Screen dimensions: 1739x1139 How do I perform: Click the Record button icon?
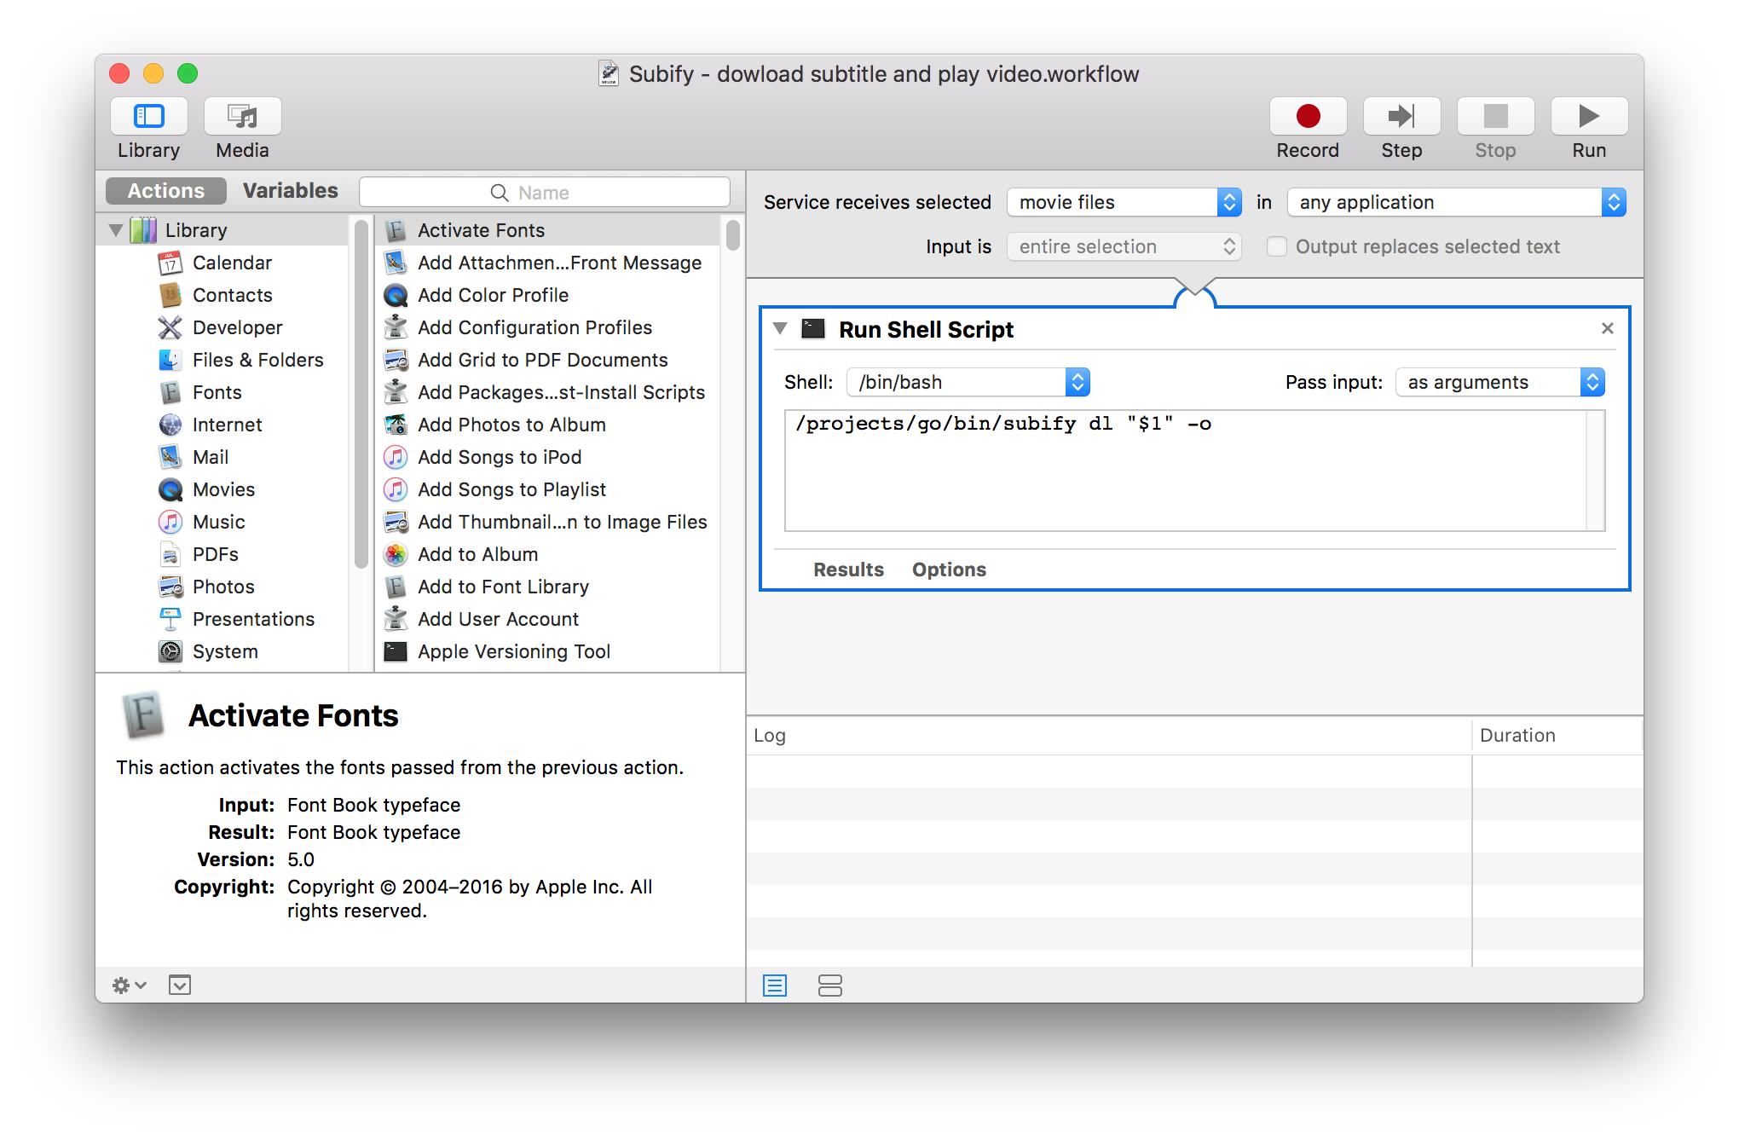click(1308, 116)
